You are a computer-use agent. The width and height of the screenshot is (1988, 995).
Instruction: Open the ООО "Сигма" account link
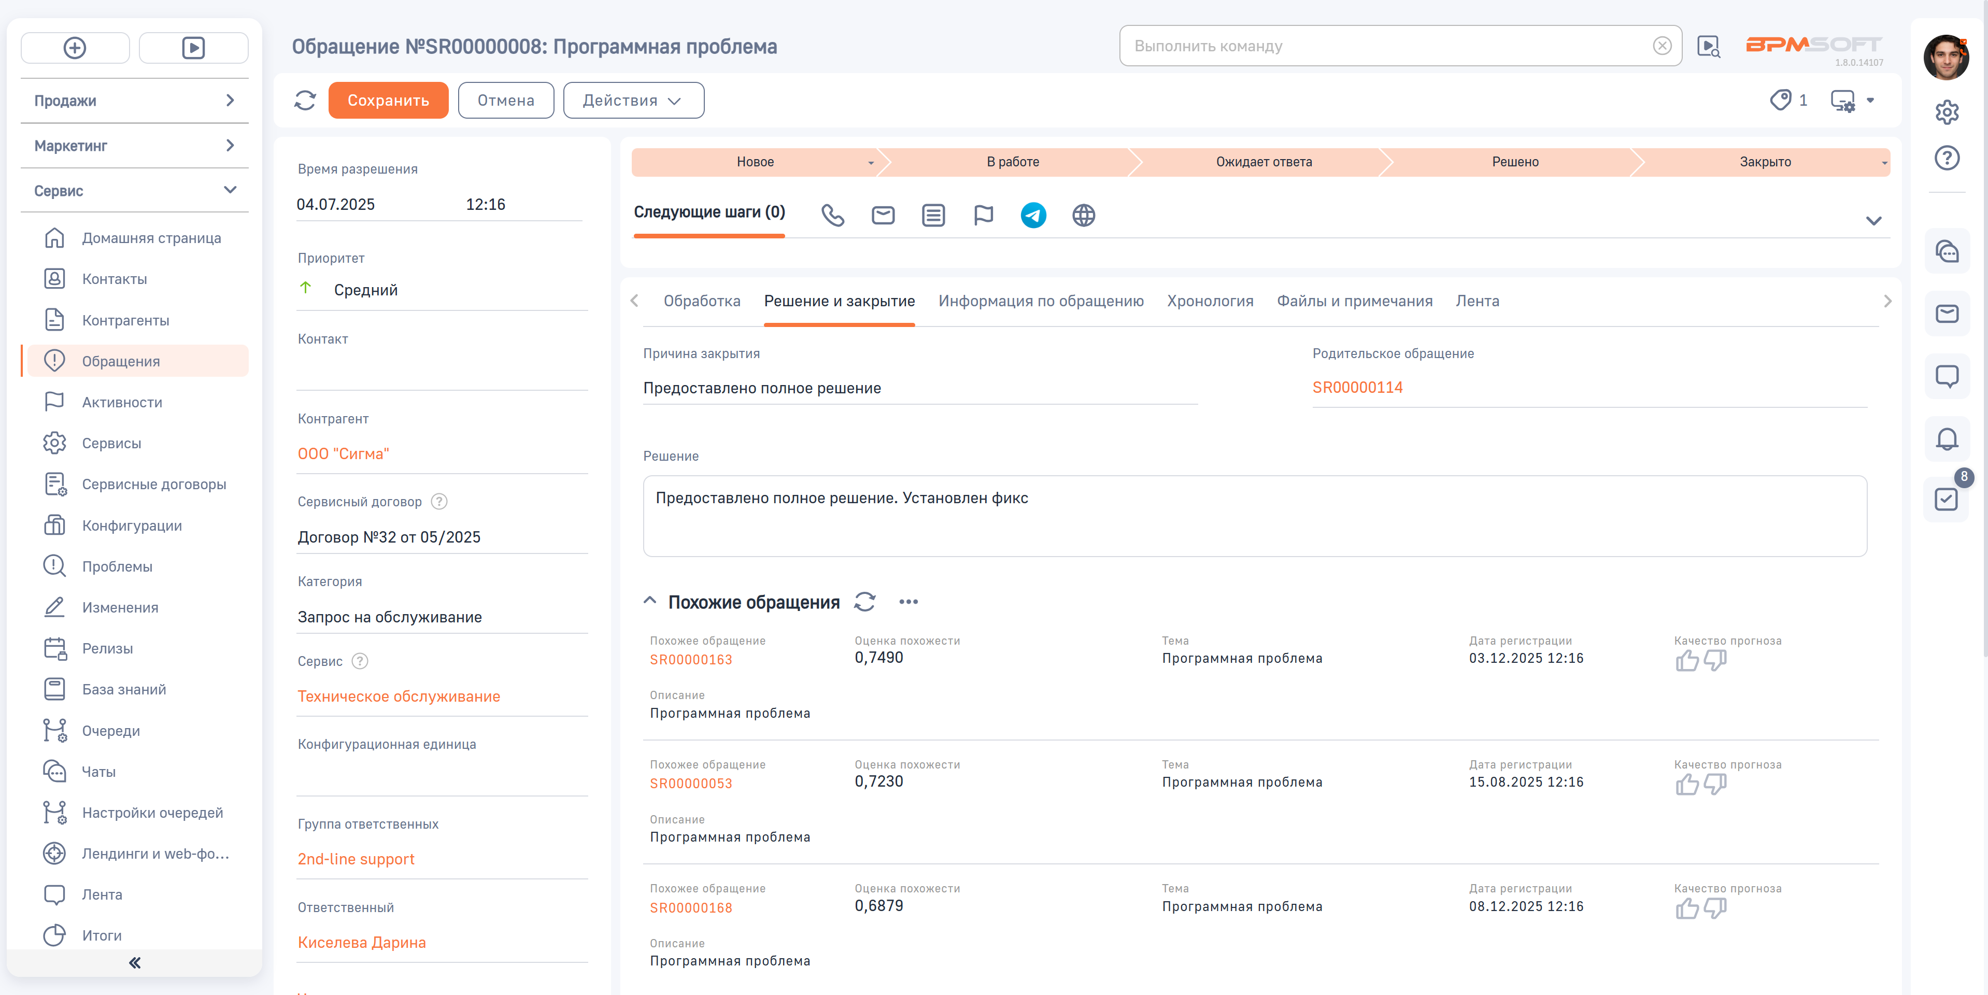pyautogui.click(x=344, y=454)
